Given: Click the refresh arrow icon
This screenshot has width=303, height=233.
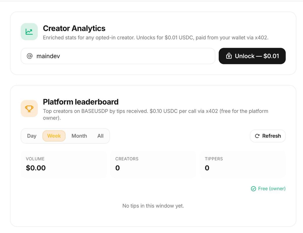Looking at the screenshot, I should pos(257,136).
